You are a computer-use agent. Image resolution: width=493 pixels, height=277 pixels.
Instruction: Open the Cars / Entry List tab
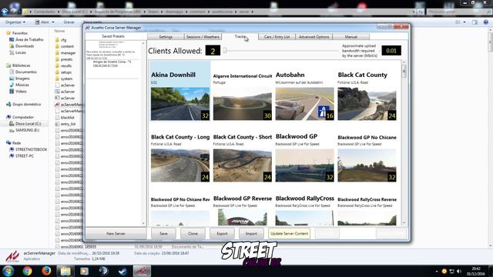277,37
